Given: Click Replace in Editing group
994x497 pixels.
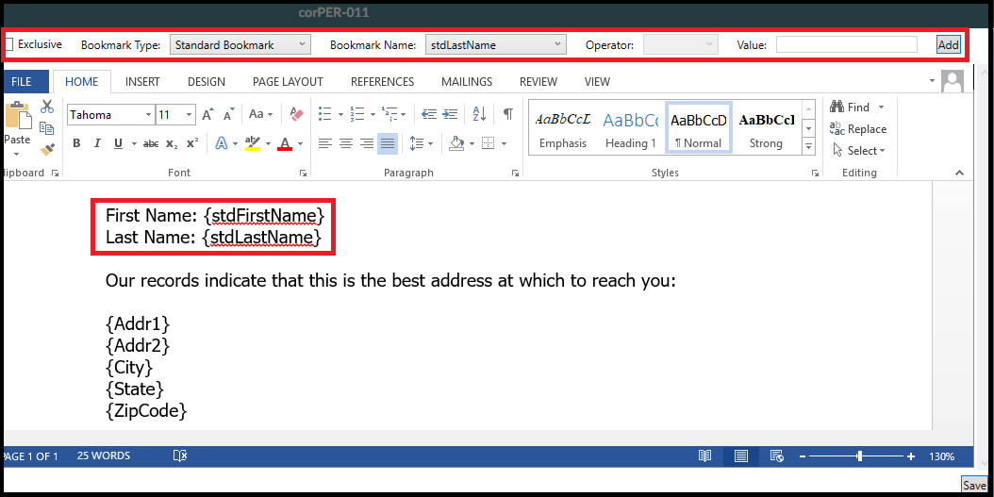Looking at the screenshot, I should (x=858, y=129).
